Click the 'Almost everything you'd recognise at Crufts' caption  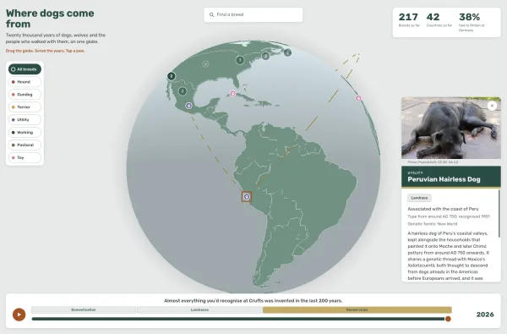coord(253,301)
